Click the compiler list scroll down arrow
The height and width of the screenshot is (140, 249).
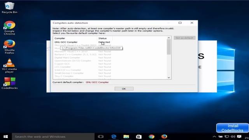coord(168,77)
